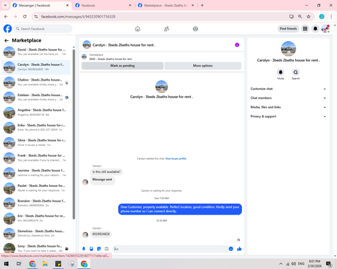This screenshot has height=269, width=337.
Task: Reload the page in Chrome
Action: 25,17
